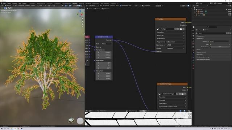
Task: Collapse the leaf_tranlanc.jpg node header
Action: point(159,84)
